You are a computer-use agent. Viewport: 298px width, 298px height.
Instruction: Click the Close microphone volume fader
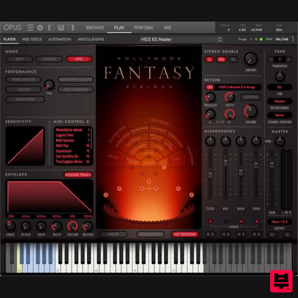tap(210, 173)
